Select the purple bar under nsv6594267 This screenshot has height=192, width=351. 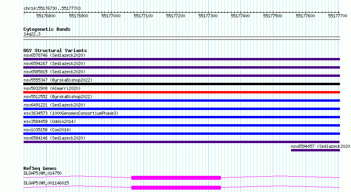pos(181,67)
